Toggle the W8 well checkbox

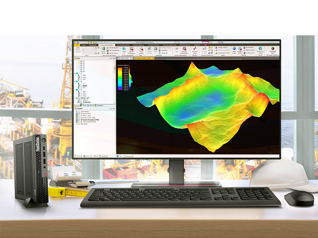click(x=81, y=71)
